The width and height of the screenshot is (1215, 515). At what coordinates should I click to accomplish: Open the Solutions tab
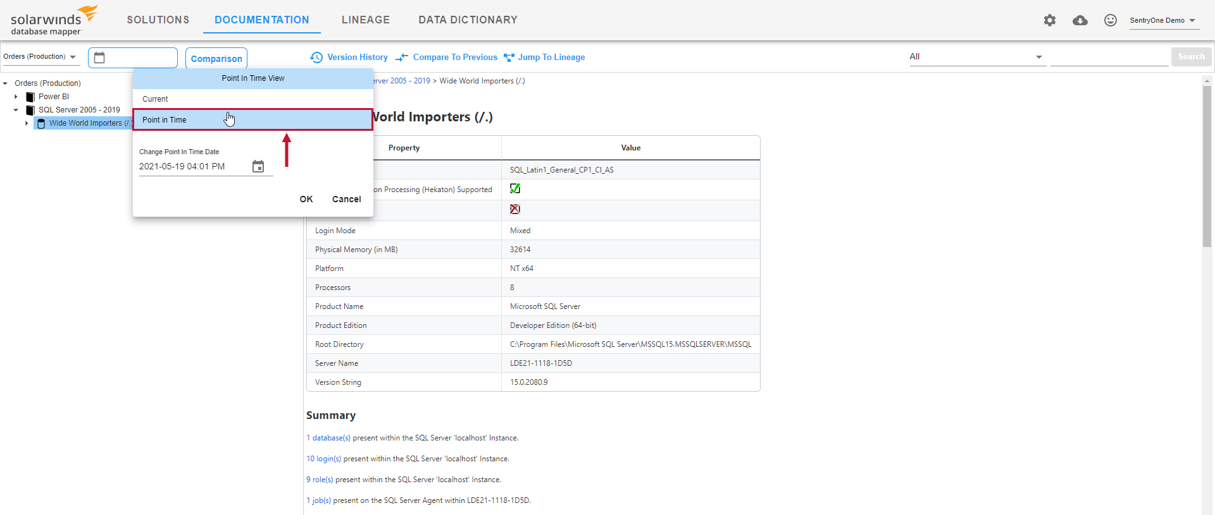pyautogui.click(x=158, y=20)
